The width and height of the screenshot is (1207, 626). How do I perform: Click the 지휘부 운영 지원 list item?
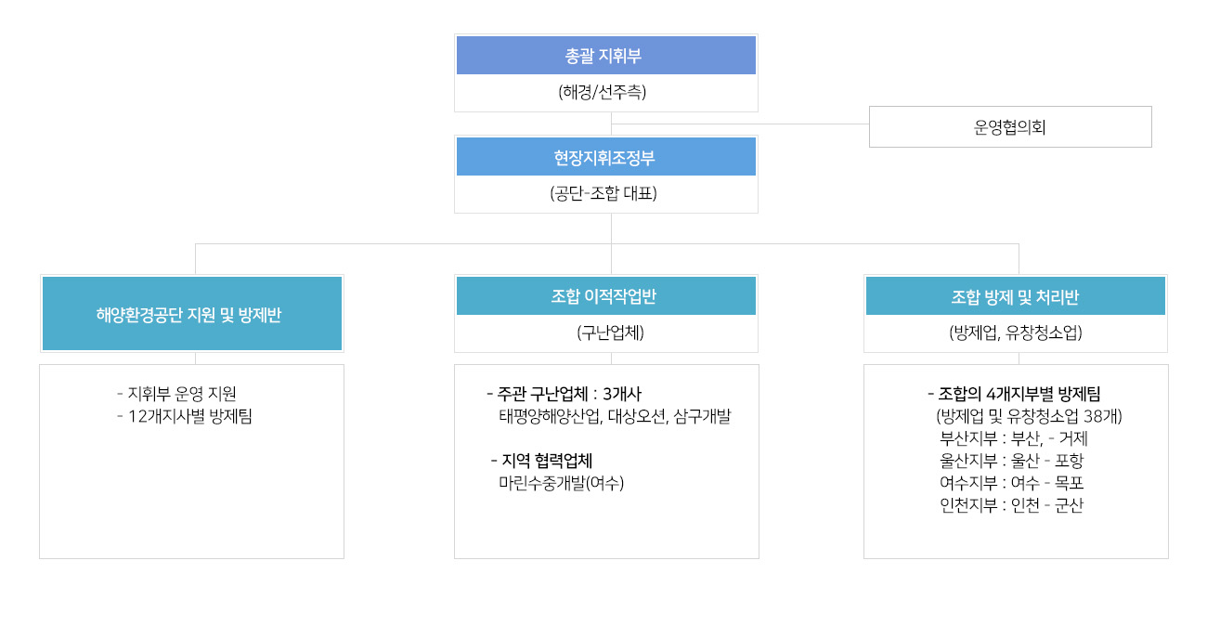click(x=177, y=393)
